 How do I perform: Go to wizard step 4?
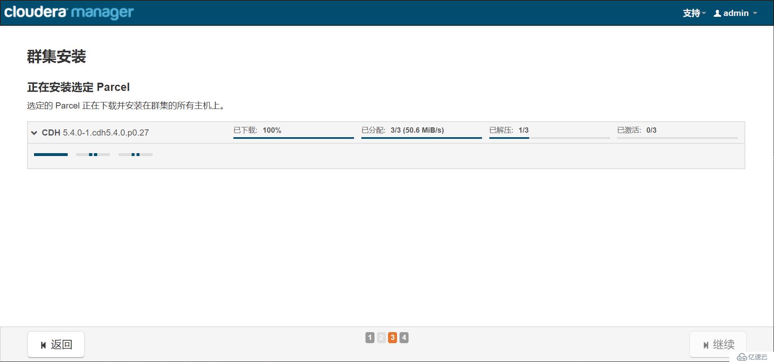pyautogui.click(x=404, y=337)
